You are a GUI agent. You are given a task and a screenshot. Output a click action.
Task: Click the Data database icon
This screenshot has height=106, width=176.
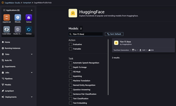point(3,54)
